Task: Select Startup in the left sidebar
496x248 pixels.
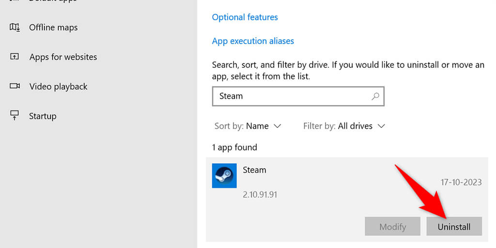Action: pyautogui.click(x=43, y=116)
